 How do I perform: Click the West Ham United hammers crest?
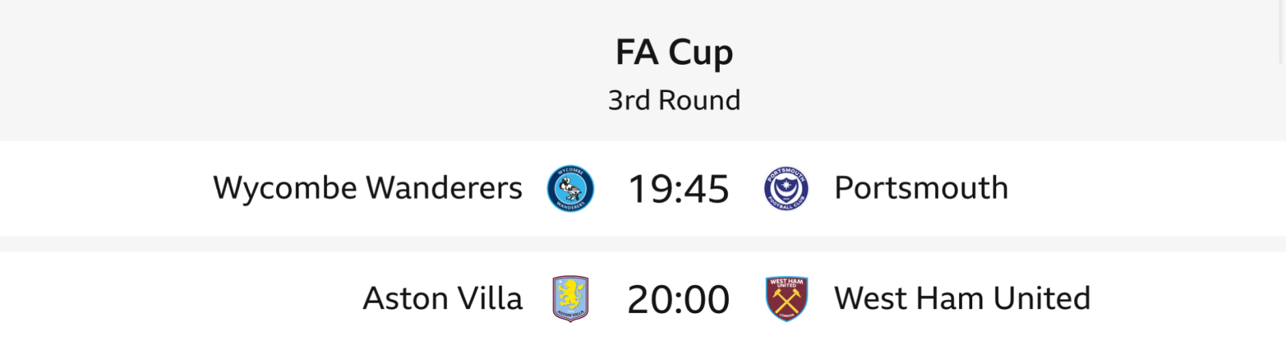786,299
